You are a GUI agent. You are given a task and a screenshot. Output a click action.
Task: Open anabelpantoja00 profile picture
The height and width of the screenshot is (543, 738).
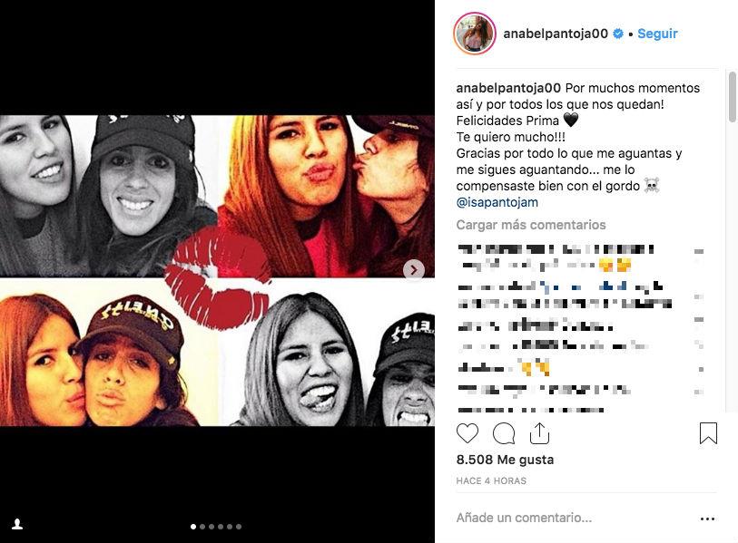[475, 34]
